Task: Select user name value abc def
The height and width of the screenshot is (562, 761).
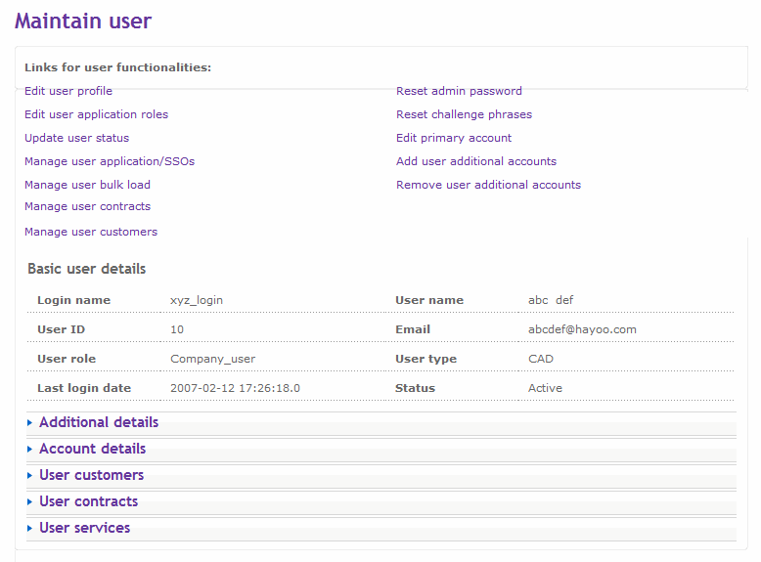Action: (x=551, y=300)
